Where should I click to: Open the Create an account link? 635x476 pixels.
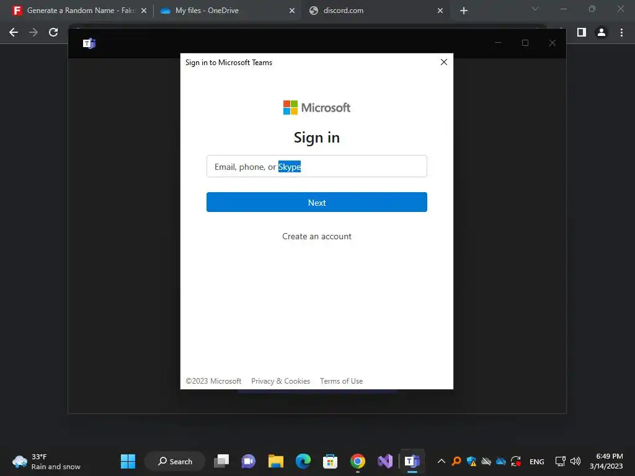(x=317, y=236)
